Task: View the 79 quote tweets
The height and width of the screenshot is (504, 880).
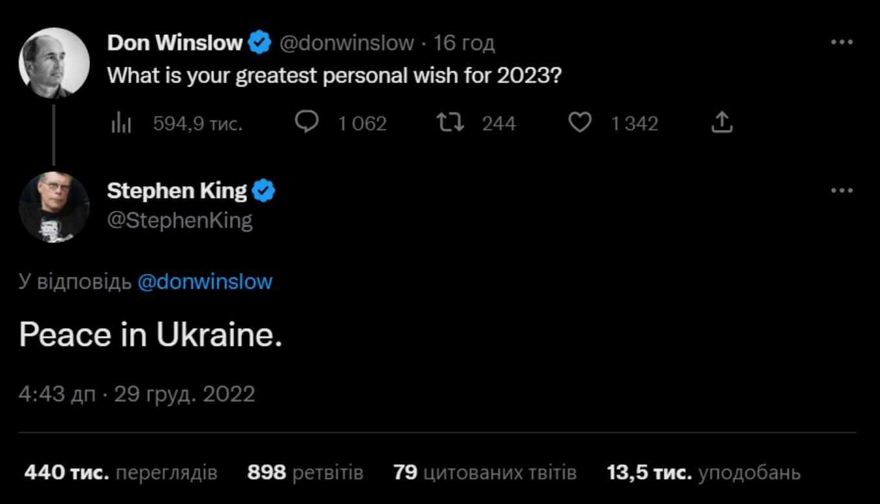Action: pos(484,473)
